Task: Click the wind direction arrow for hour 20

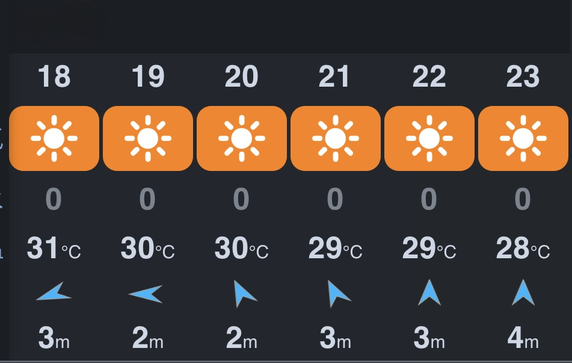Action: [244, 293]
